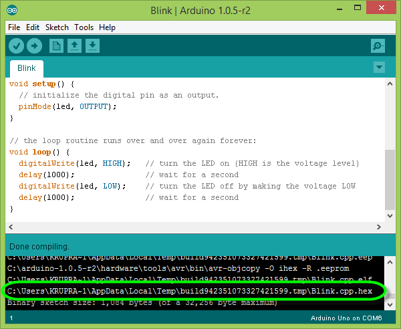Viewport: 401px width, 329px height.
Task: Click the 'Binary sketch size' console line
Action: click(142, 303)
